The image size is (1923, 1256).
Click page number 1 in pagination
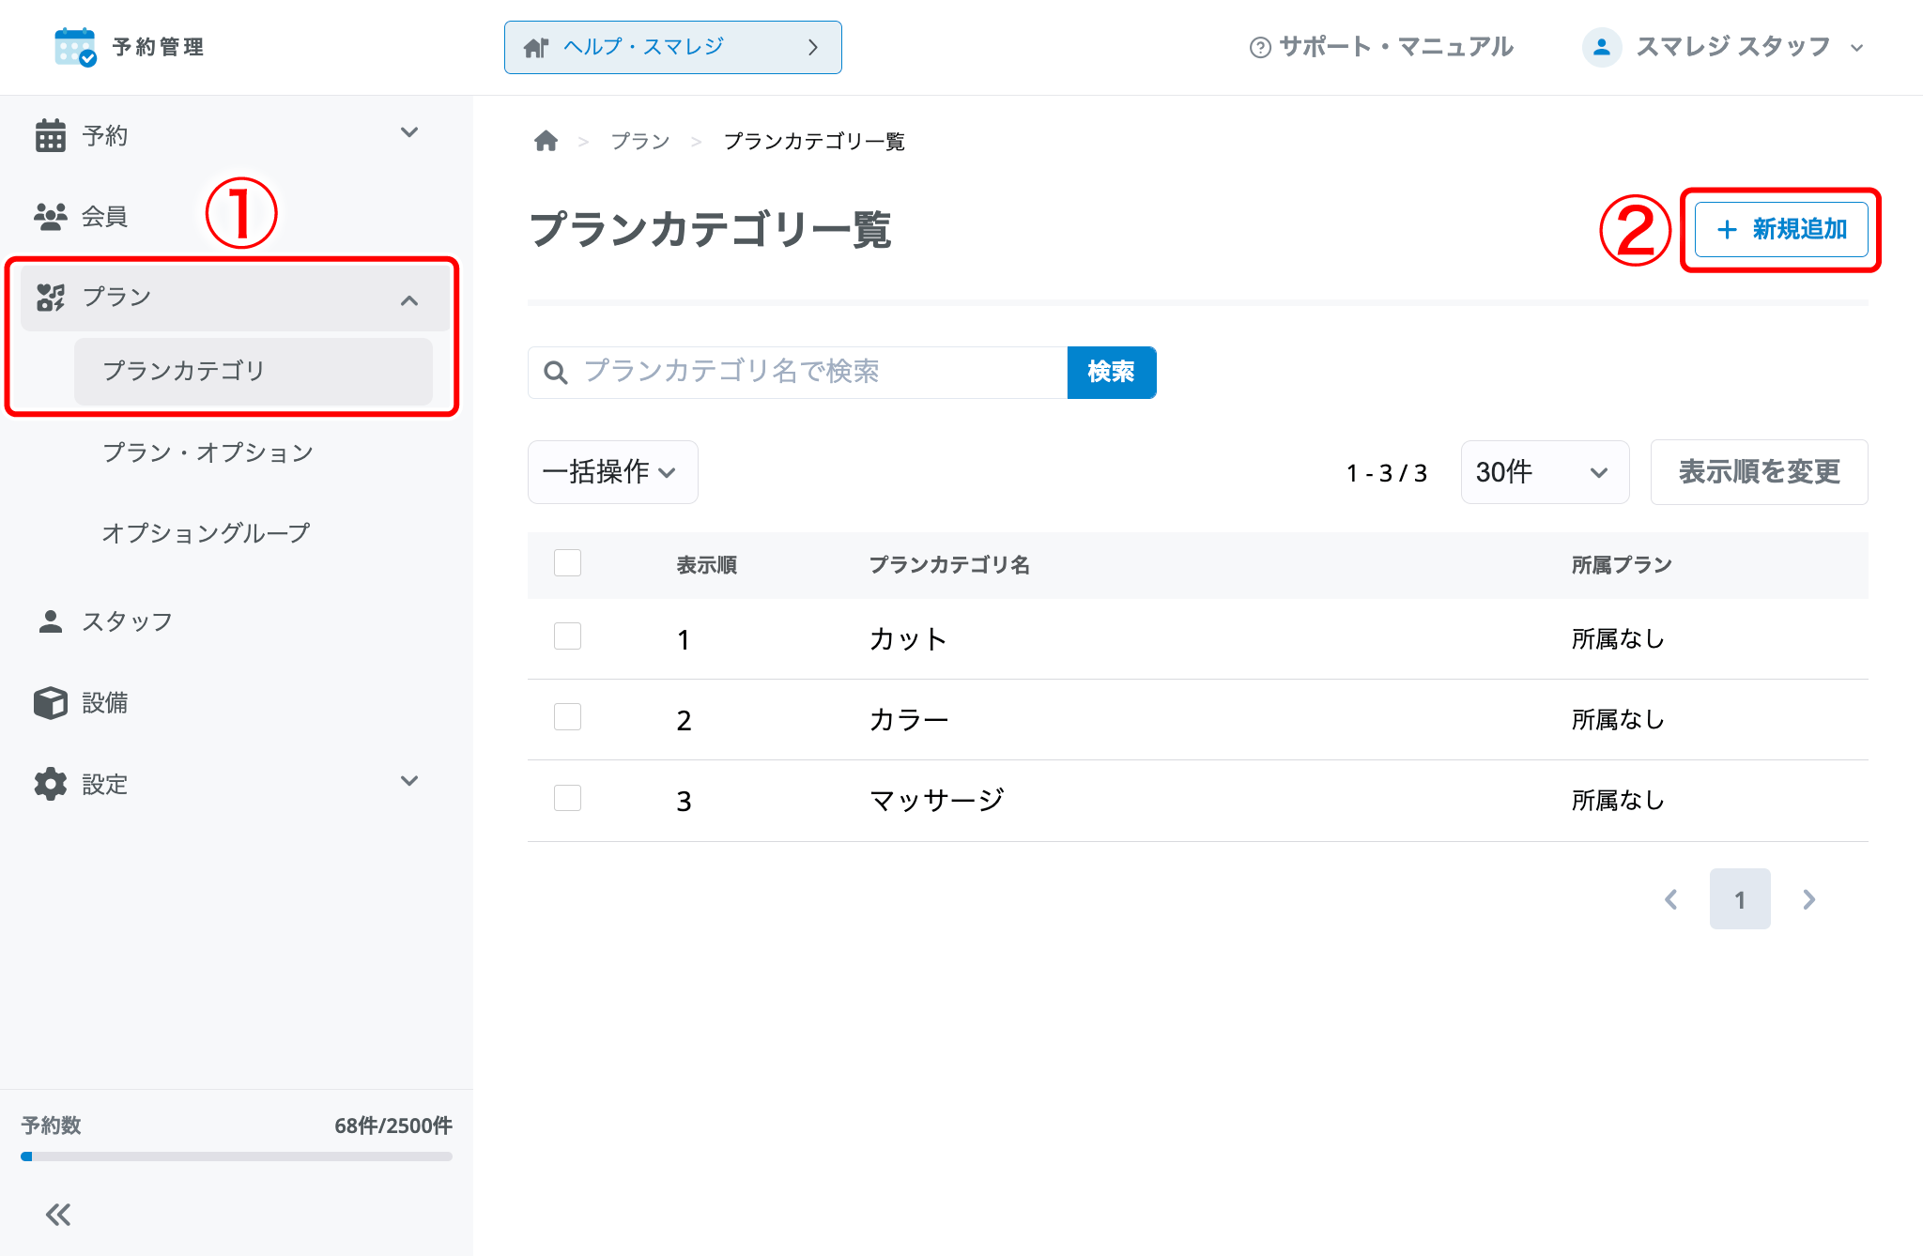coord(1740,899)
